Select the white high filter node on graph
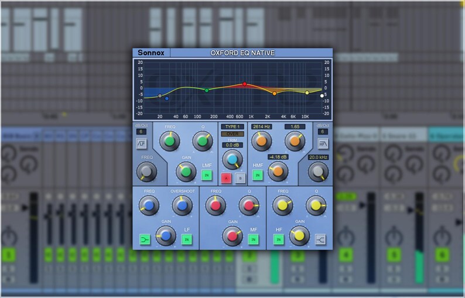This screenshot has height=298, width=465. click(x=322, y=96)
